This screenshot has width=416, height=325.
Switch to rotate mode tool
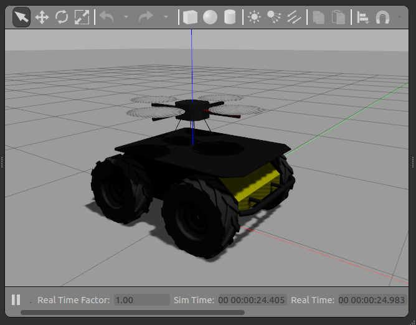click(x=62, y=17)
